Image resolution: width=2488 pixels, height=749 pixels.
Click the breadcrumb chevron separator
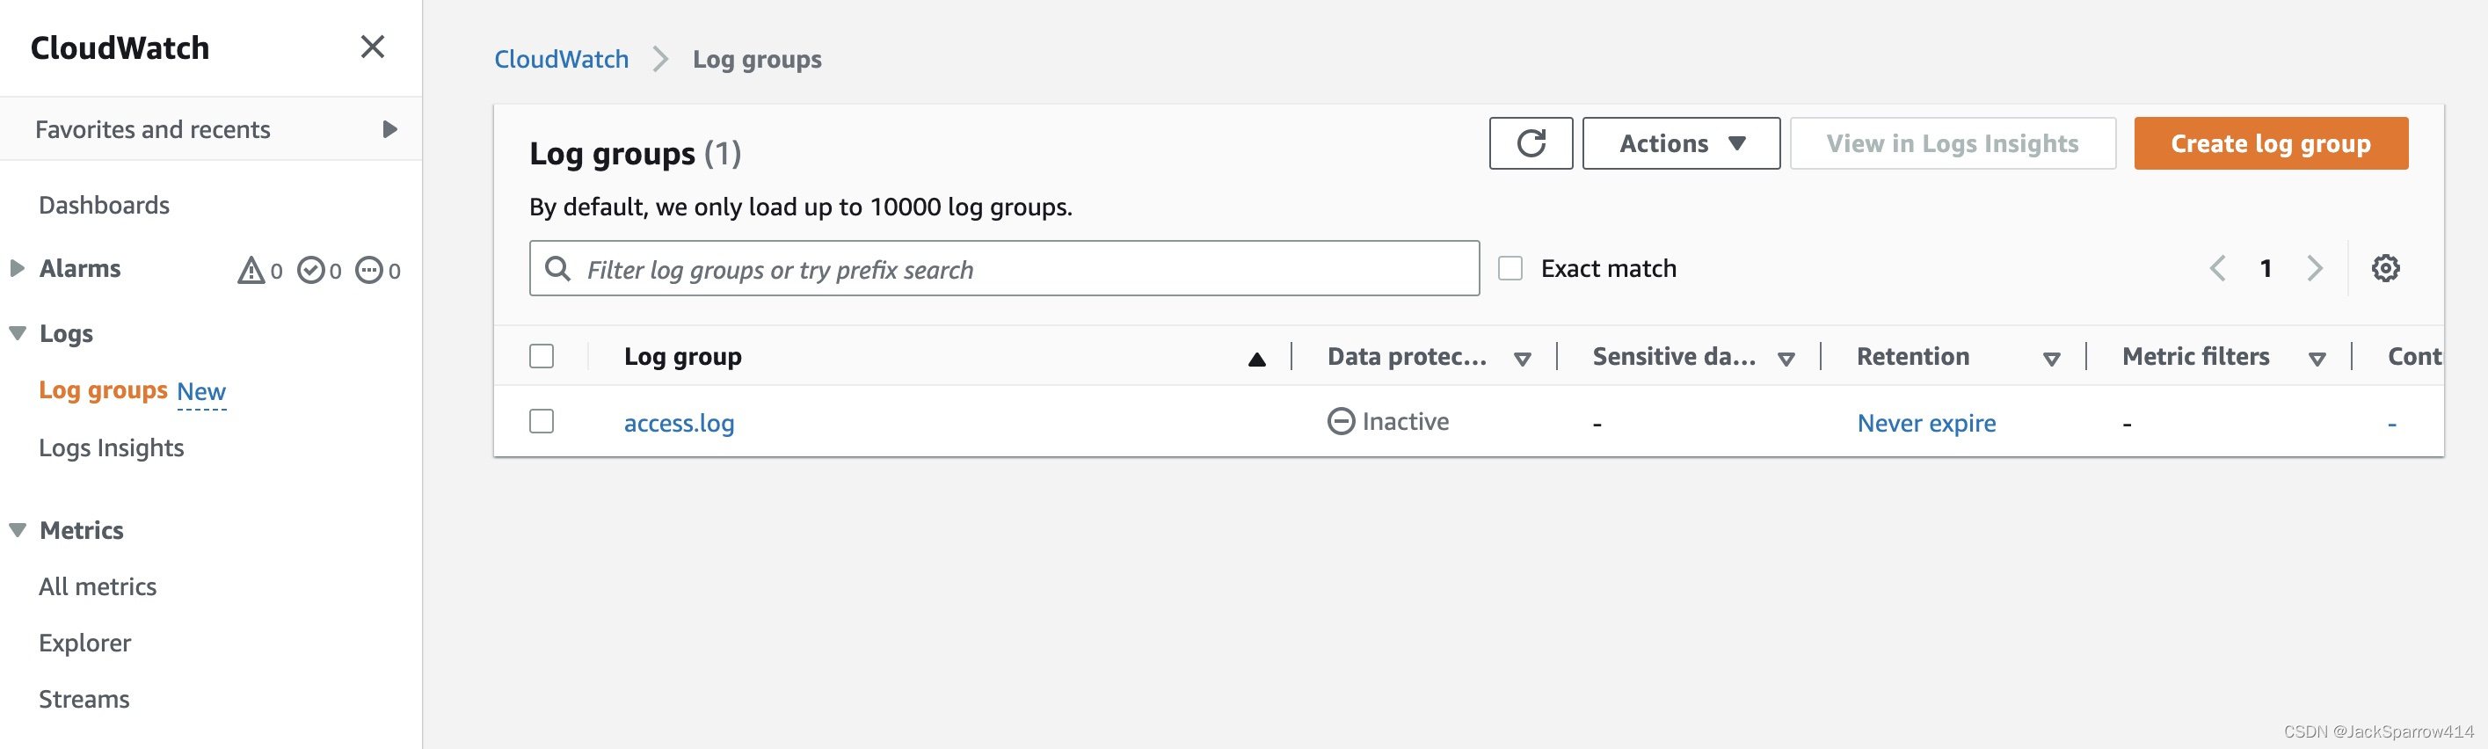[x=660, y=59]
